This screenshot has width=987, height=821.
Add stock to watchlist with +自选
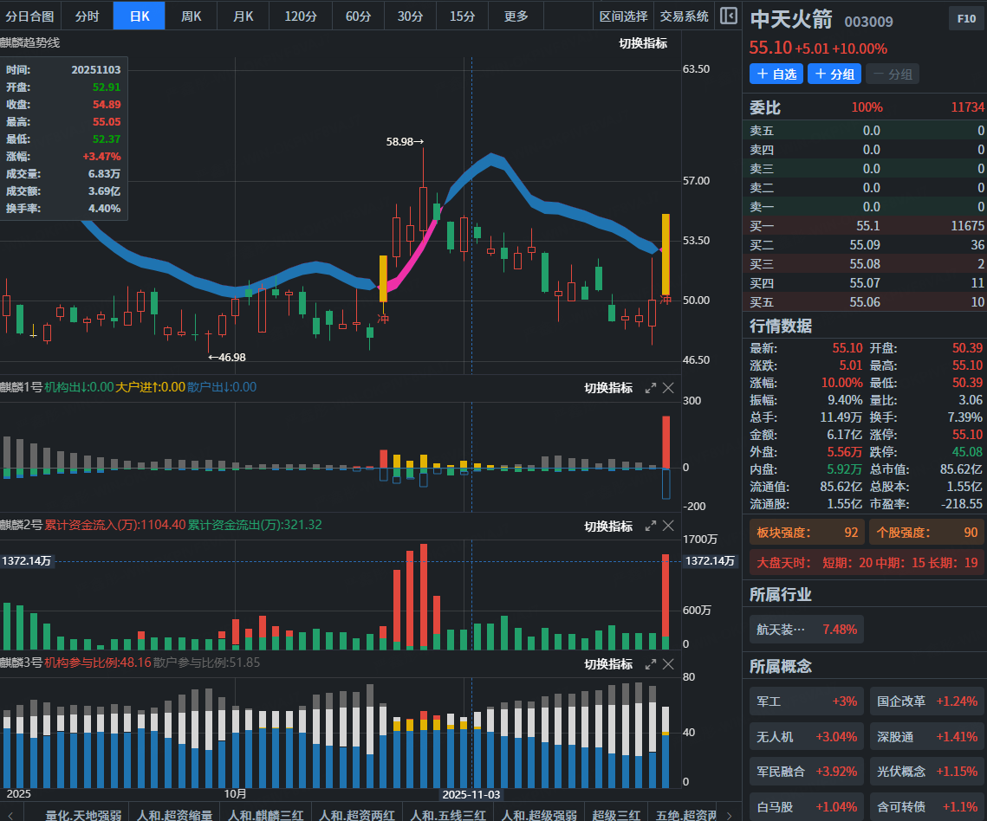[x=776, y=74]
